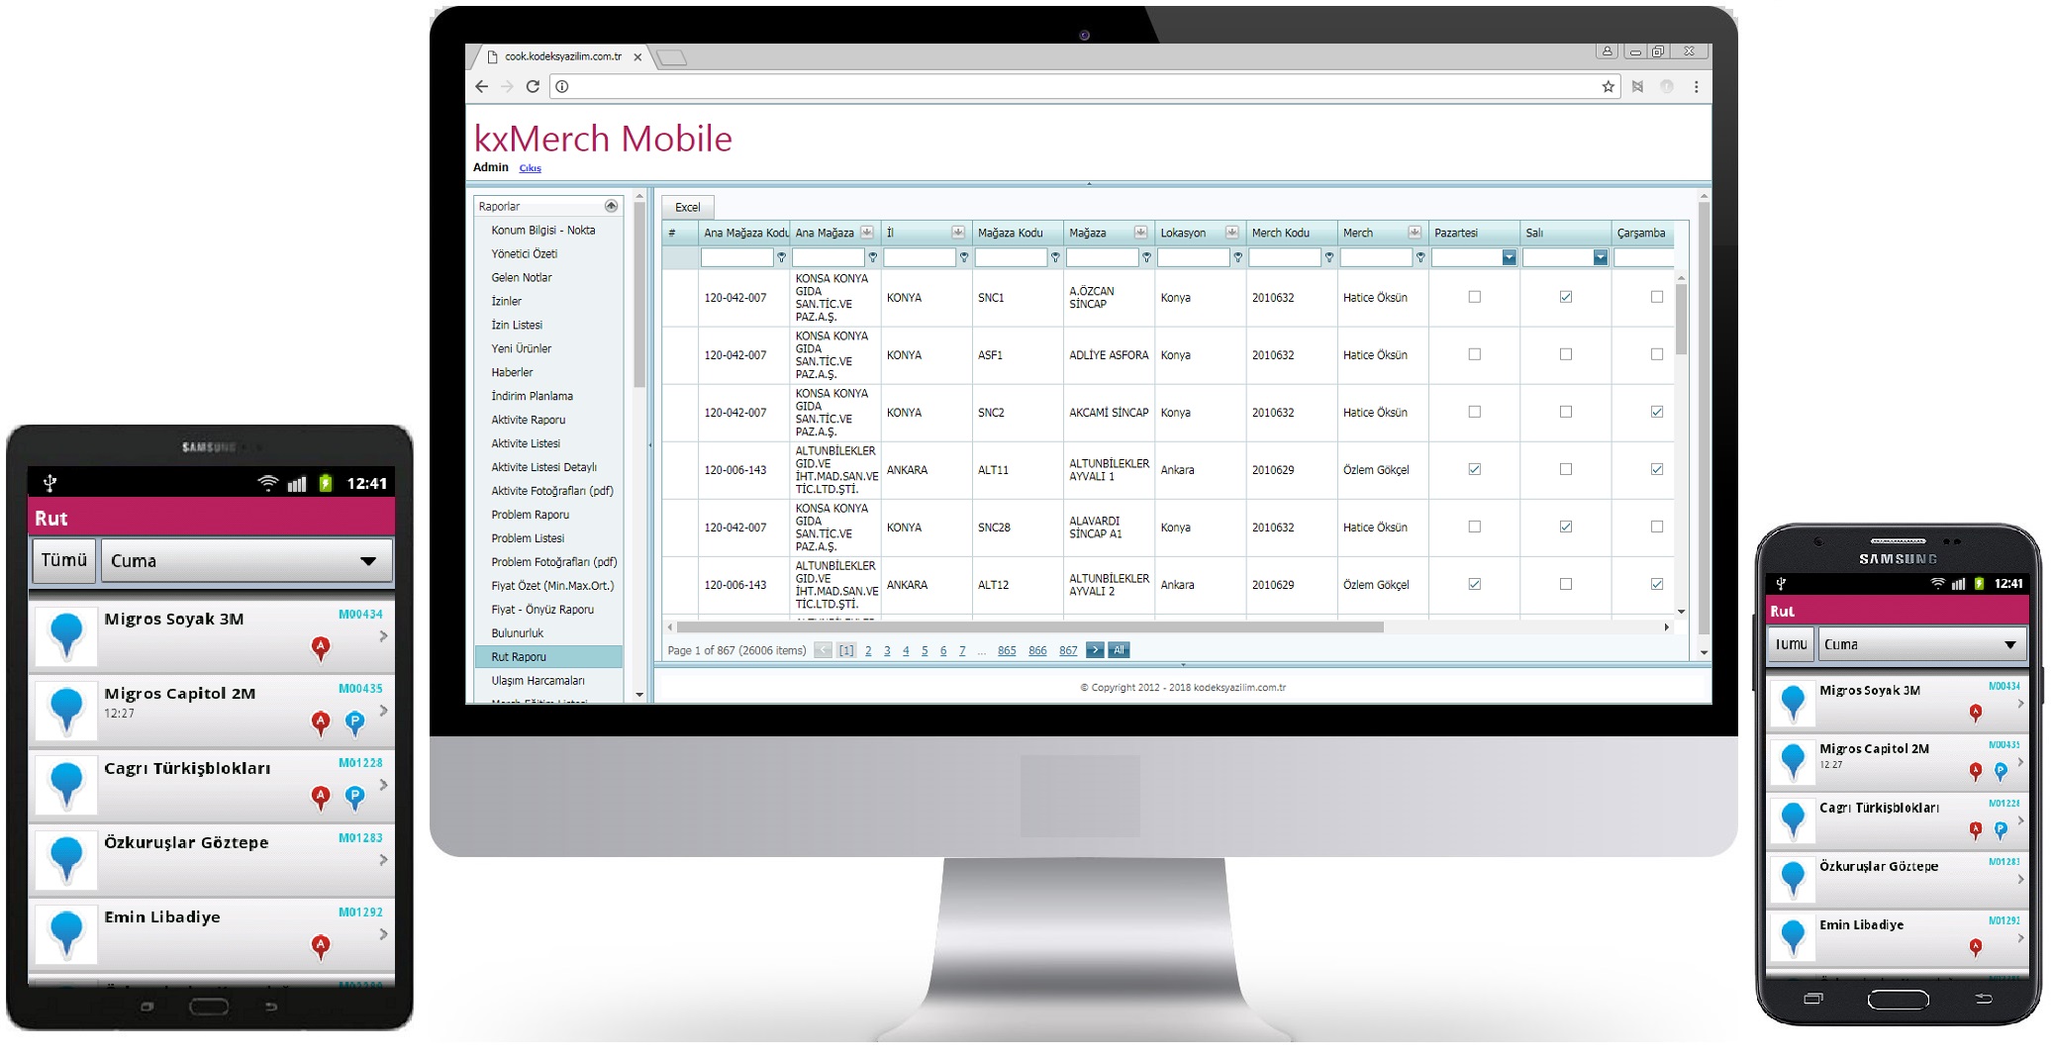The height and width of the screenshot is (1057, 2053).
Task: Open the browser three-dot menu
Action: (x=1696, y=87)
